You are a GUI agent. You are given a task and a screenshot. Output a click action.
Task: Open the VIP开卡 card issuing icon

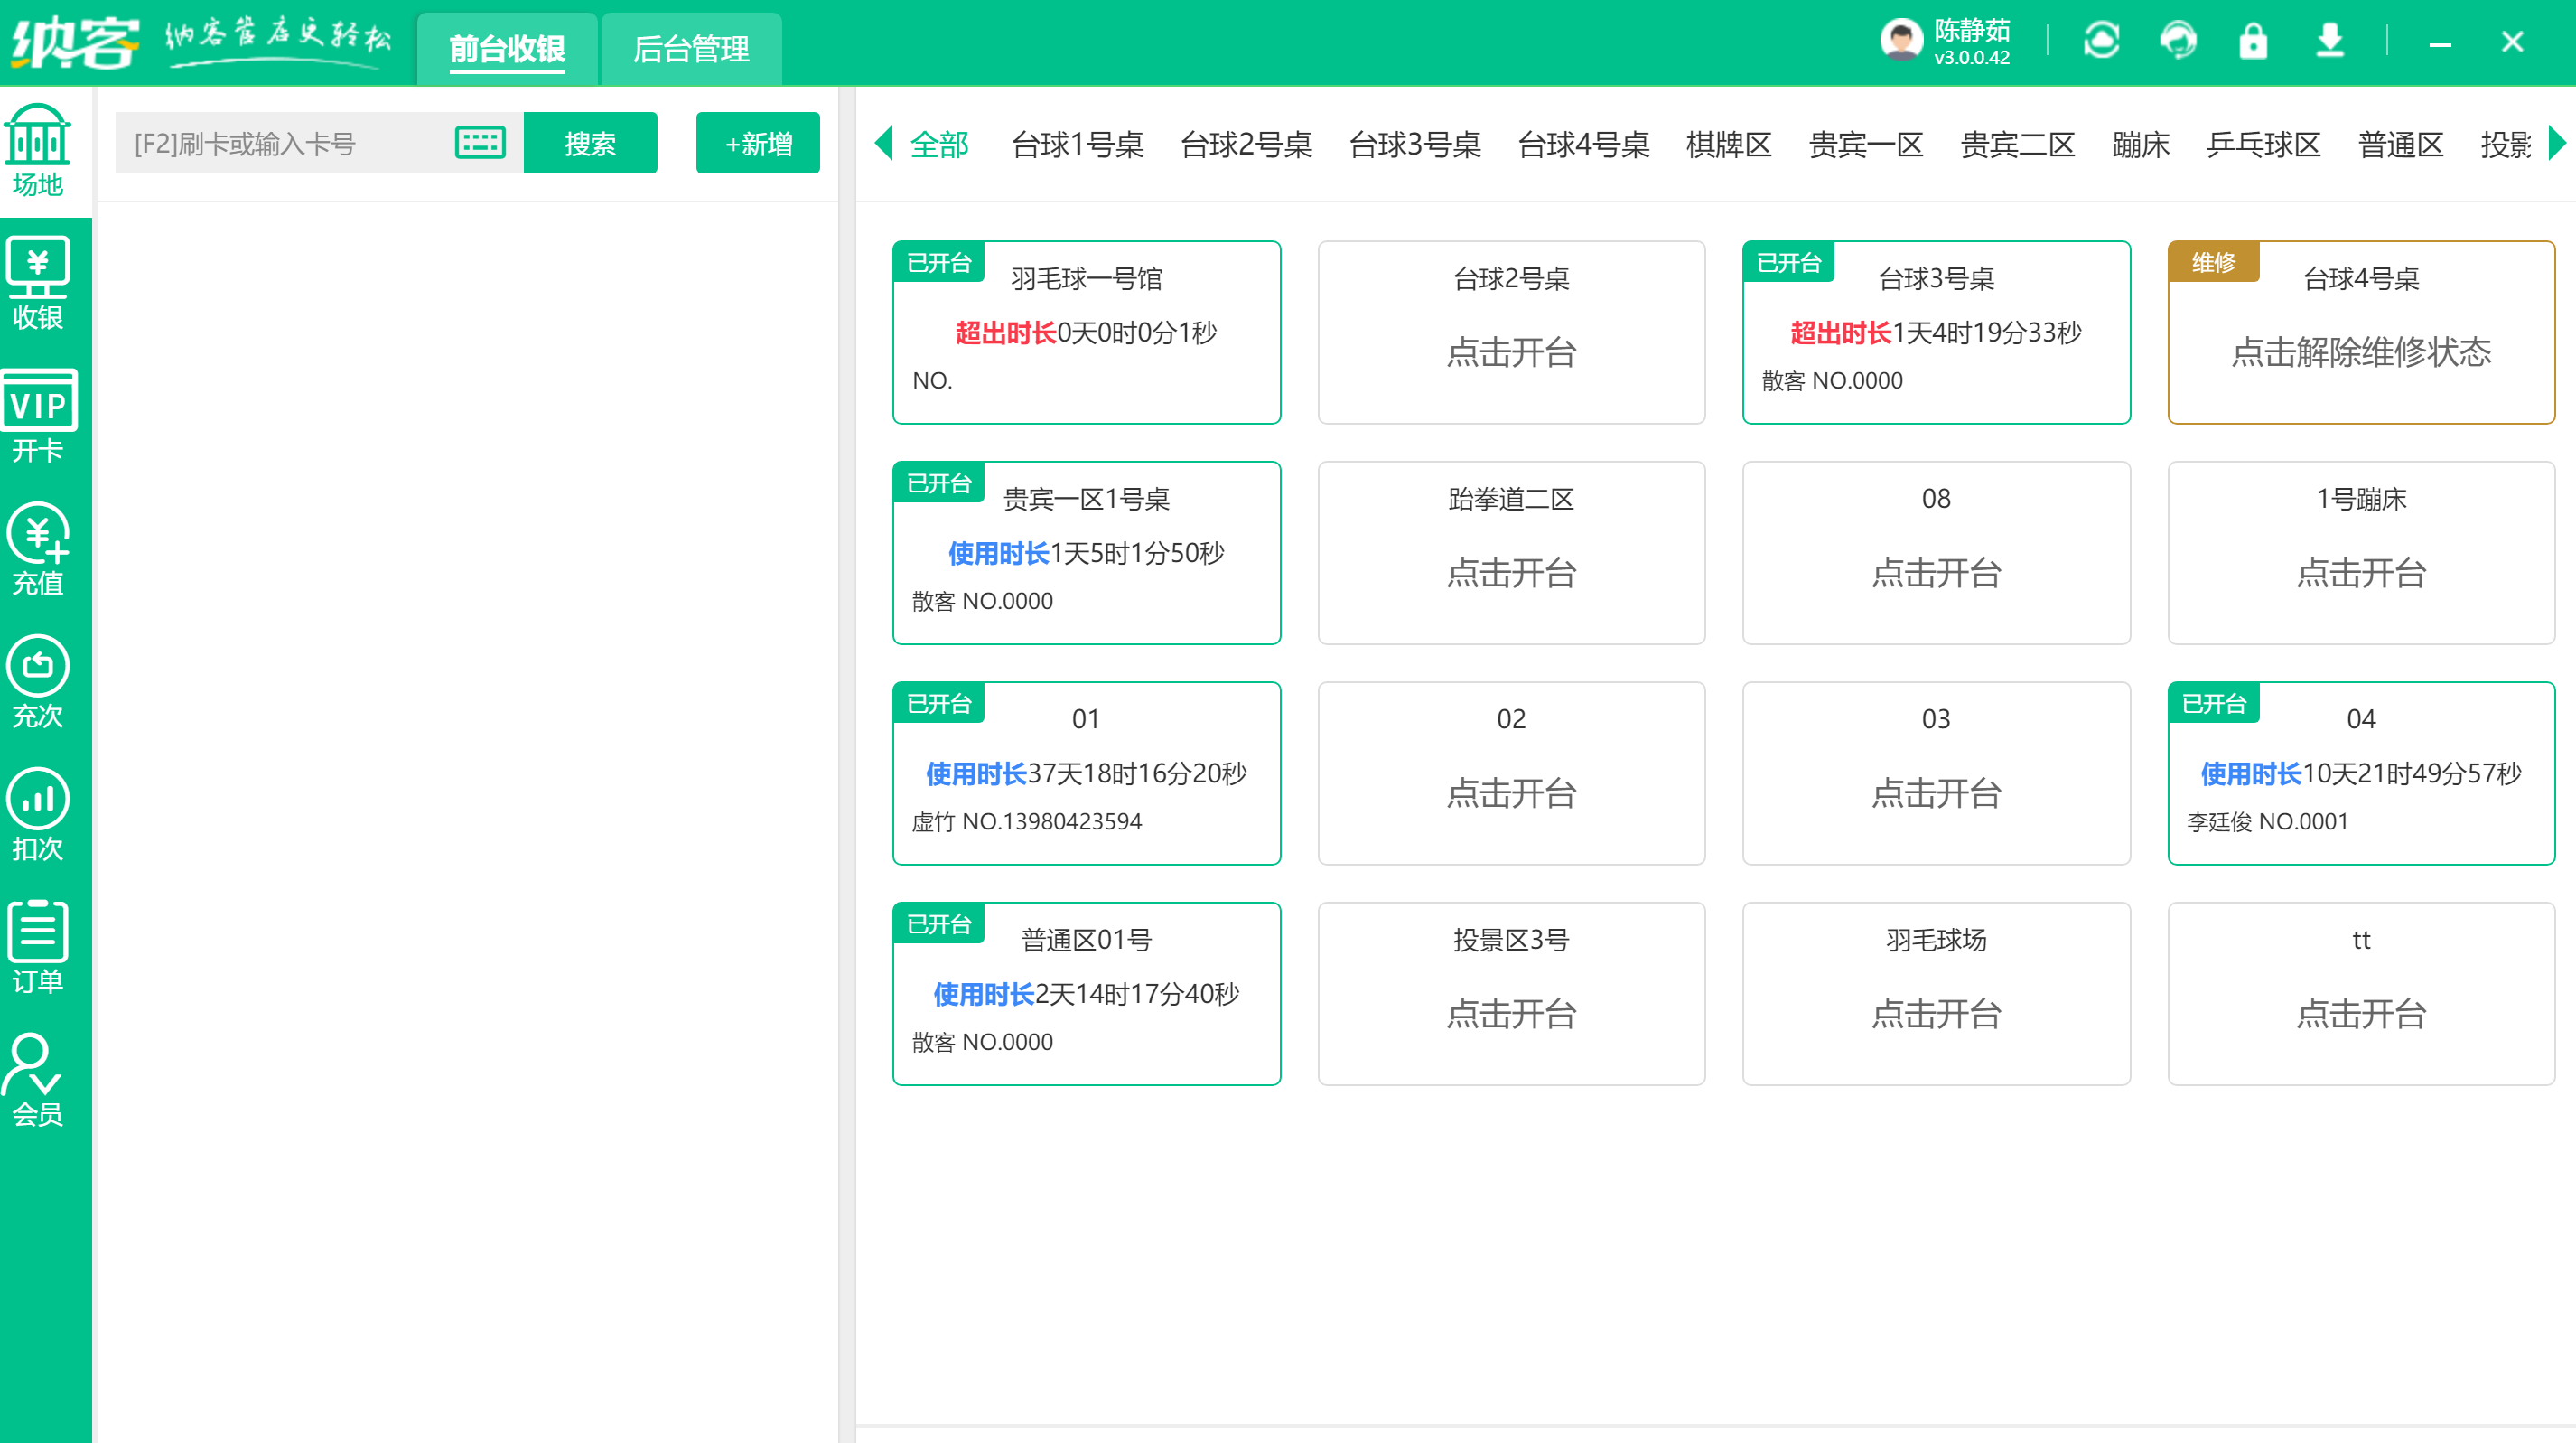click(x=38, y=417)
